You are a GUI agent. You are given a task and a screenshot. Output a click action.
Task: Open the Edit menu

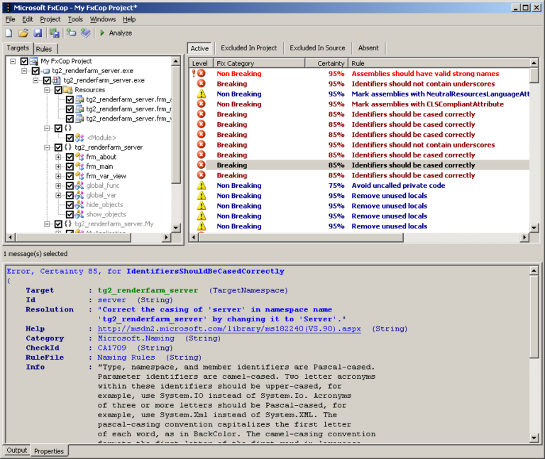(x=28, y=19)
